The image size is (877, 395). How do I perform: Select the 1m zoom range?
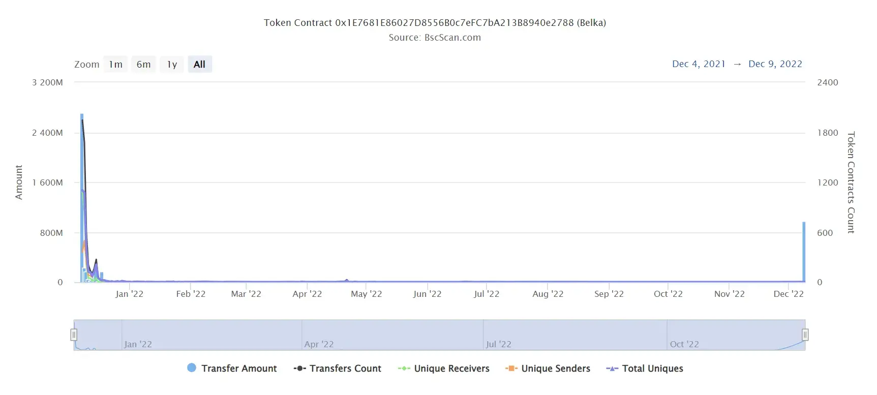115,64
